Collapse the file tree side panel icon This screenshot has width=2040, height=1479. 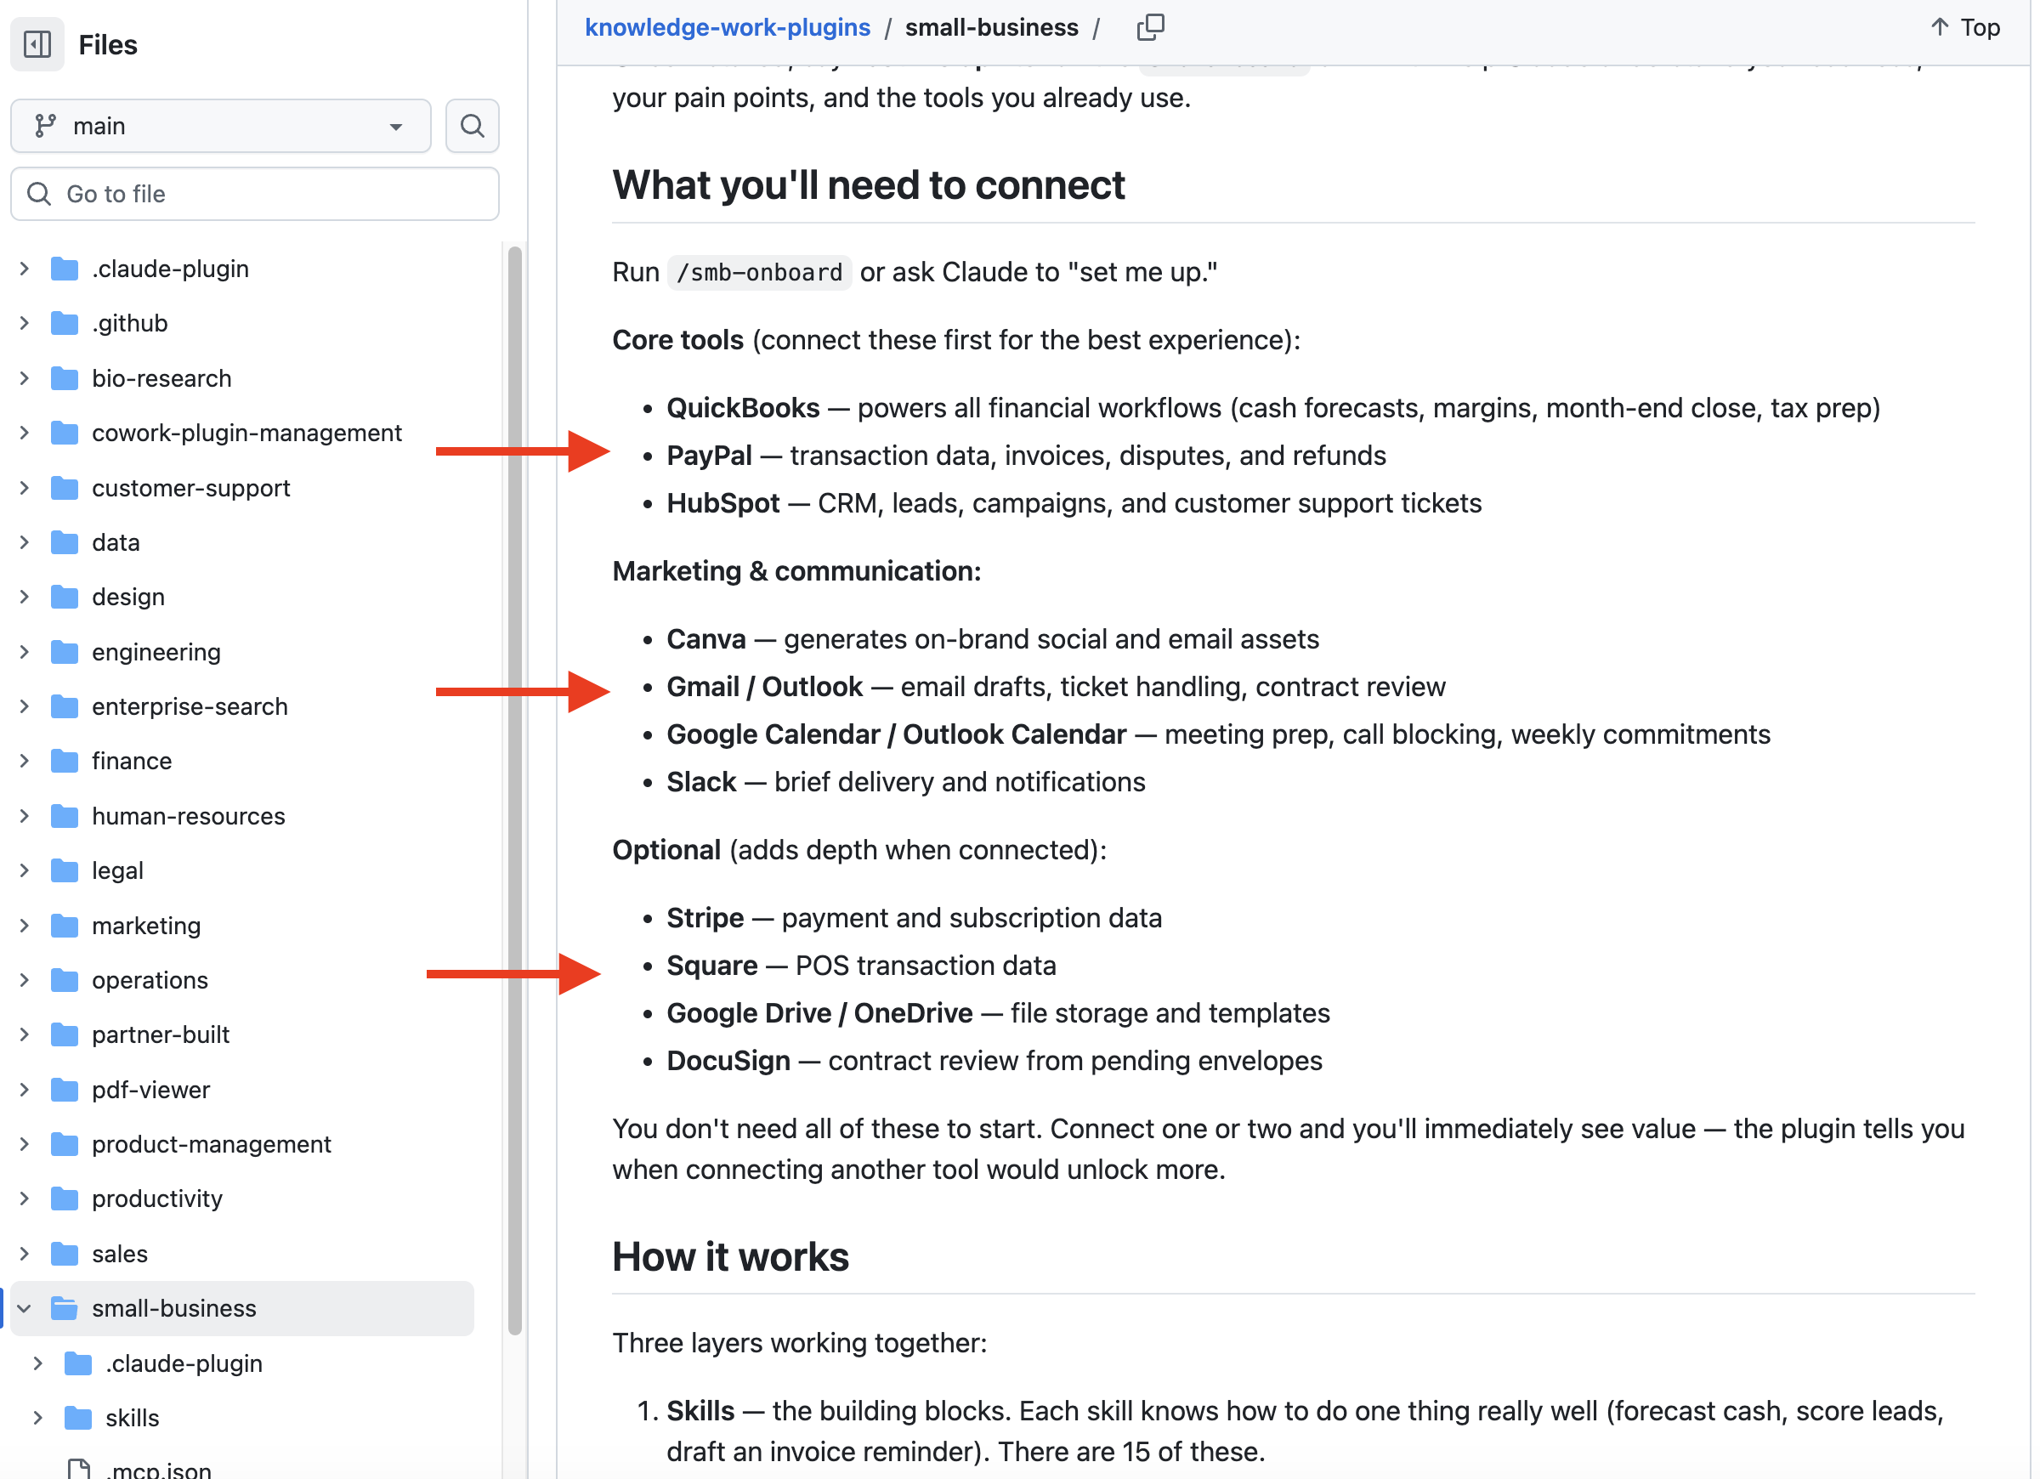click(37, 44)
